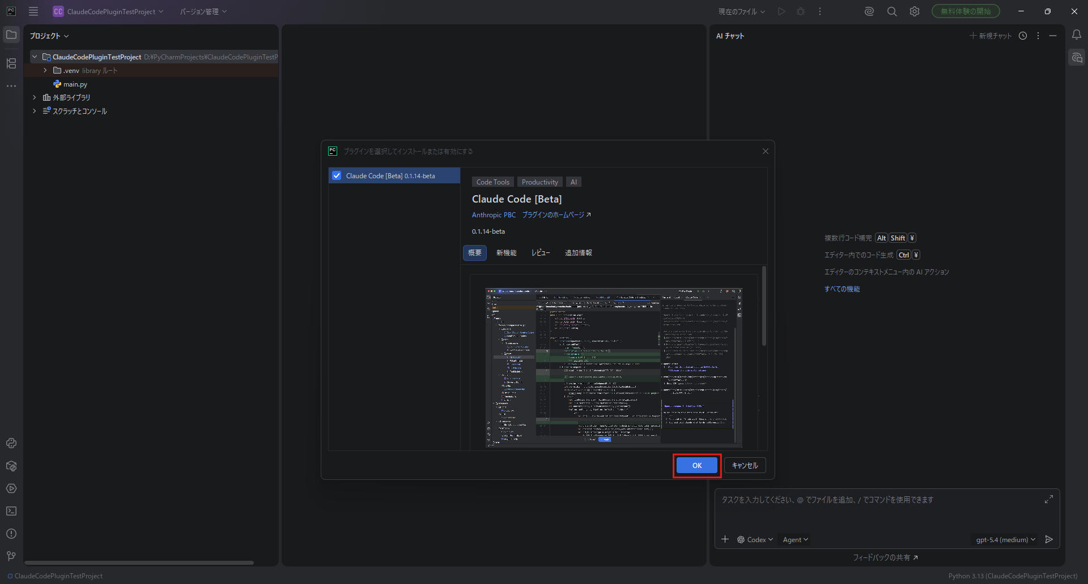Image resolution: width=1088 pixels, height=584 pixels.
Task: Open the Git version control tool icon
Action: [x=11, y=556]
